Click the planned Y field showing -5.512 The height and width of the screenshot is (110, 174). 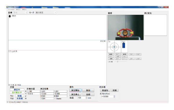tap(33, 94)
